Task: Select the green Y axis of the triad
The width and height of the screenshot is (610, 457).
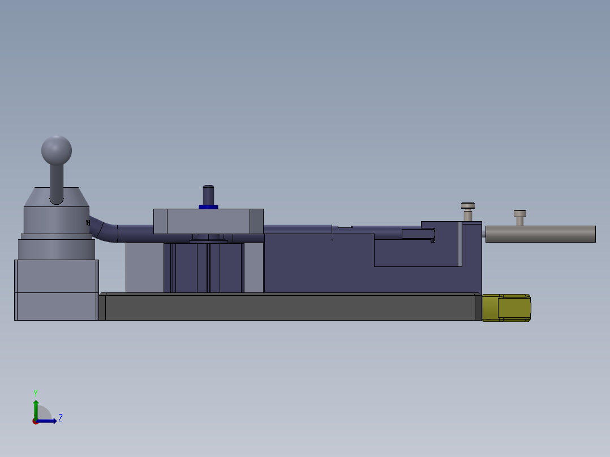Action: coord(36,409)
